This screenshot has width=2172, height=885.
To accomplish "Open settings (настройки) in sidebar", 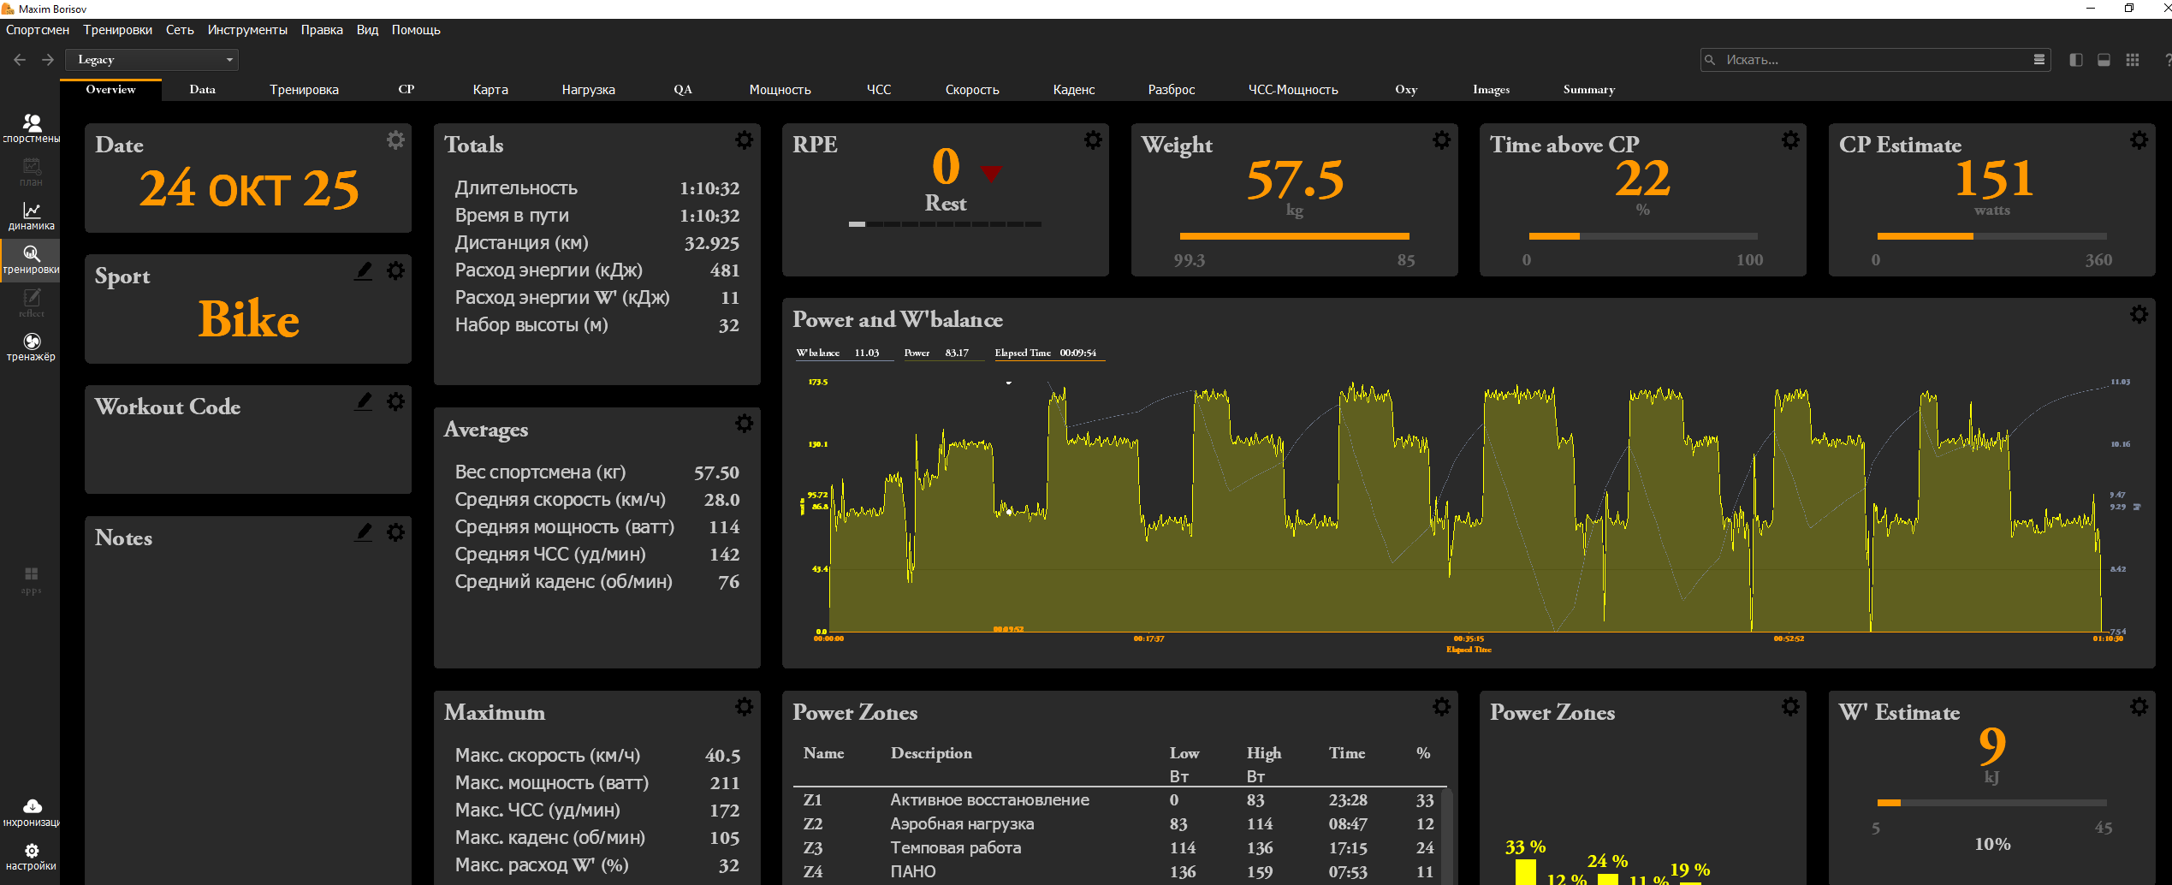I will pyautogui.click(x=31, y=856).
